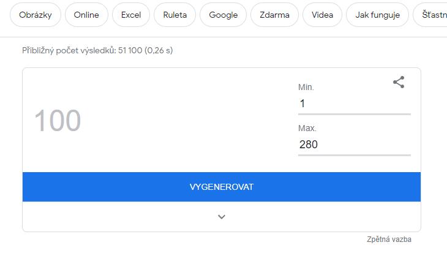Select the Obrázky filter chip
The width and height of the screenshot is (447, 264).
(x=36, y=15)
